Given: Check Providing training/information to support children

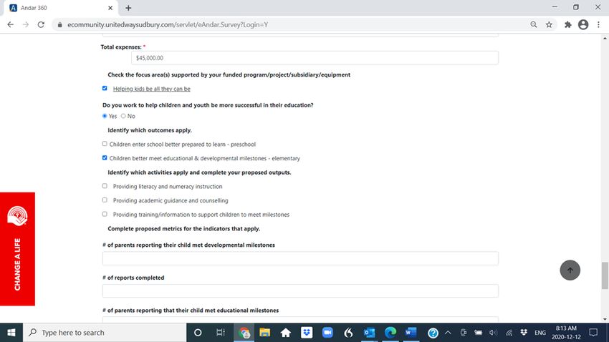Looking at the screenshot, I should (x=105, y=214).
